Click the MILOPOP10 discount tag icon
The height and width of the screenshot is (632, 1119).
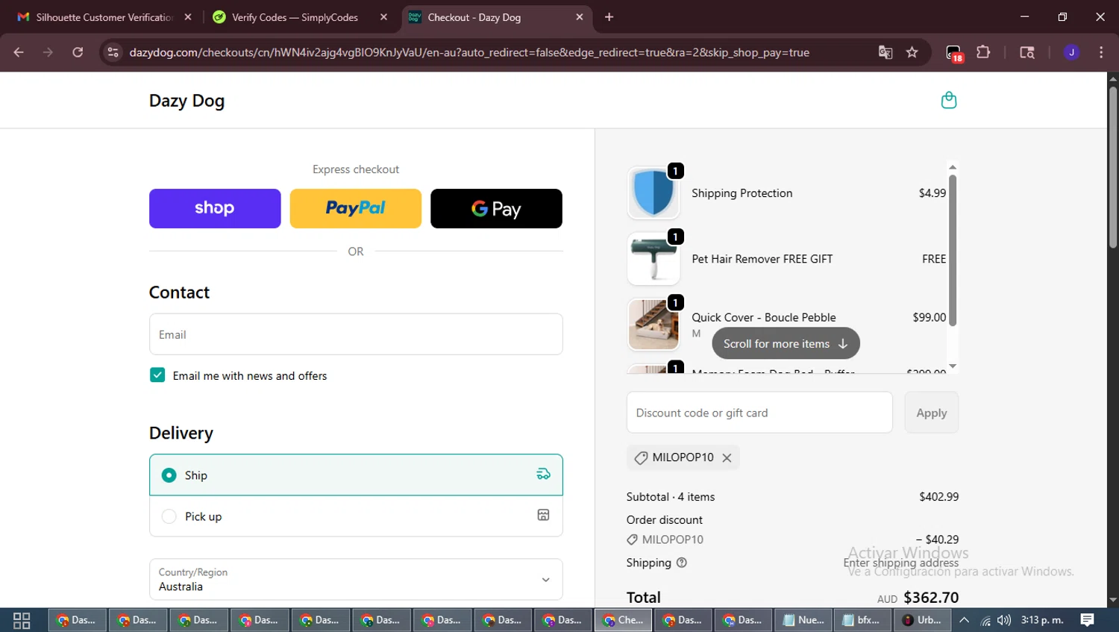coord(641,458)
